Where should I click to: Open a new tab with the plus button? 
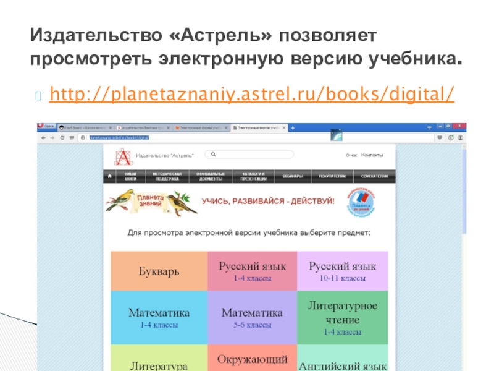(293, 128)
